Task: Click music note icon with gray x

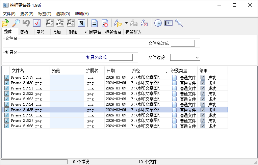Action: (x=50, y=23)
